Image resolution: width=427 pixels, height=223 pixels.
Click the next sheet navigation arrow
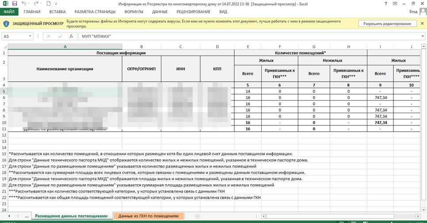(x=18, y=216)
